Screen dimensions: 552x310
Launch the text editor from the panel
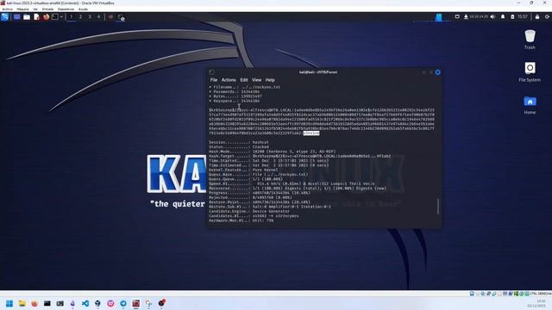point(36,17)
